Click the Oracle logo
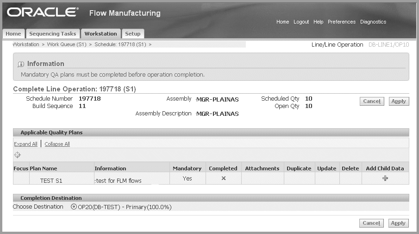This screenshot has width=419, height=234. point(43,12)
